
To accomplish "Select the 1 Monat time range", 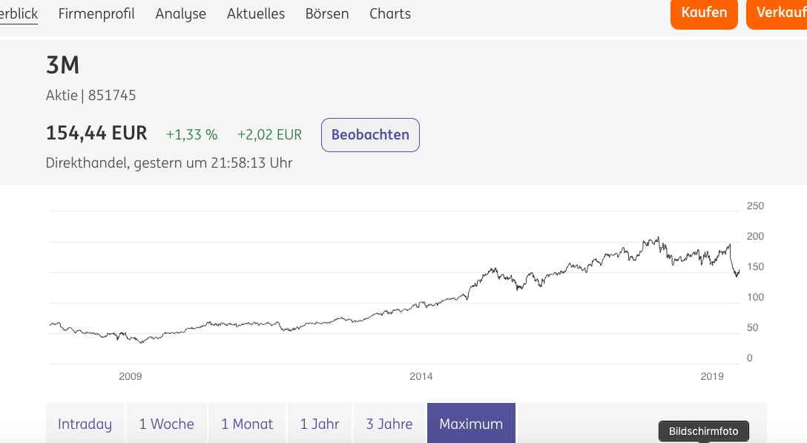I will pos(246,423).
